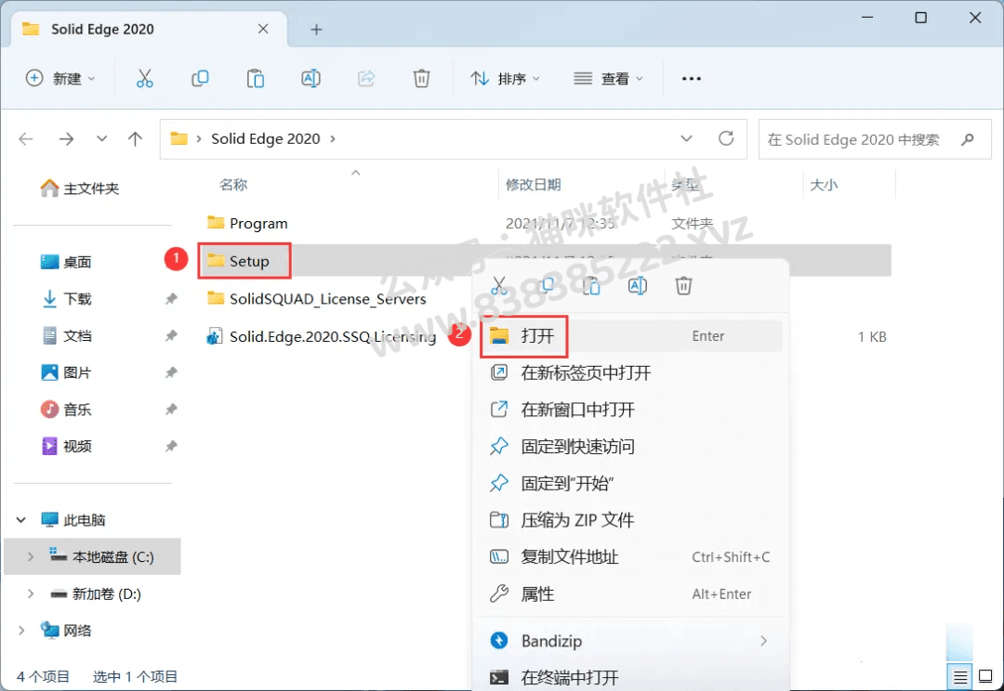Select 打开 in the context menu
The image size is (1004, 691).
click(x=633, y=336)
